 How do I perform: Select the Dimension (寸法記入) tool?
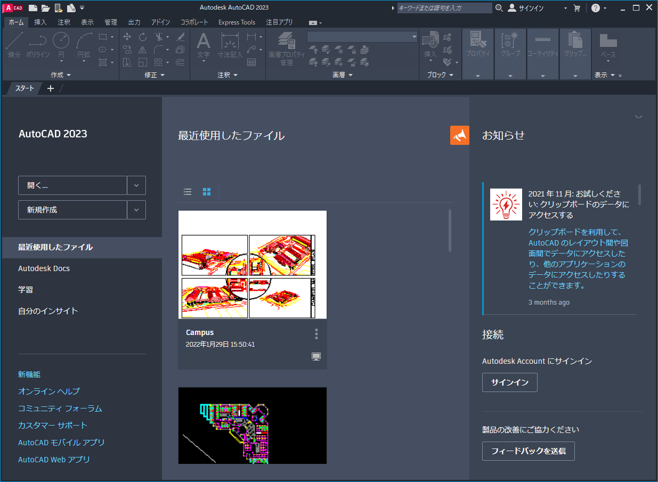[x=230, y=46]
